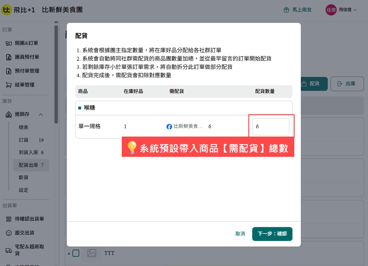This screenshot has width=368, height=266.
Task: Click the gift icon beside 馬上揪友
Action: click(286, 10)
